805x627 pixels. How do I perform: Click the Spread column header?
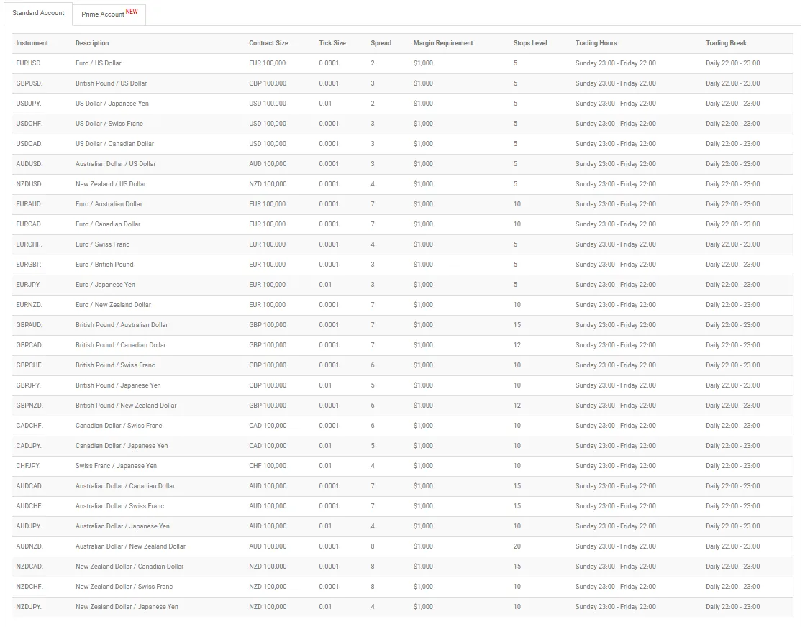coord(381,43)
